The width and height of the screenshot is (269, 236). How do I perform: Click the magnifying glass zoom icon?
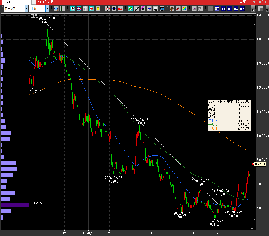tap(56, 9)
